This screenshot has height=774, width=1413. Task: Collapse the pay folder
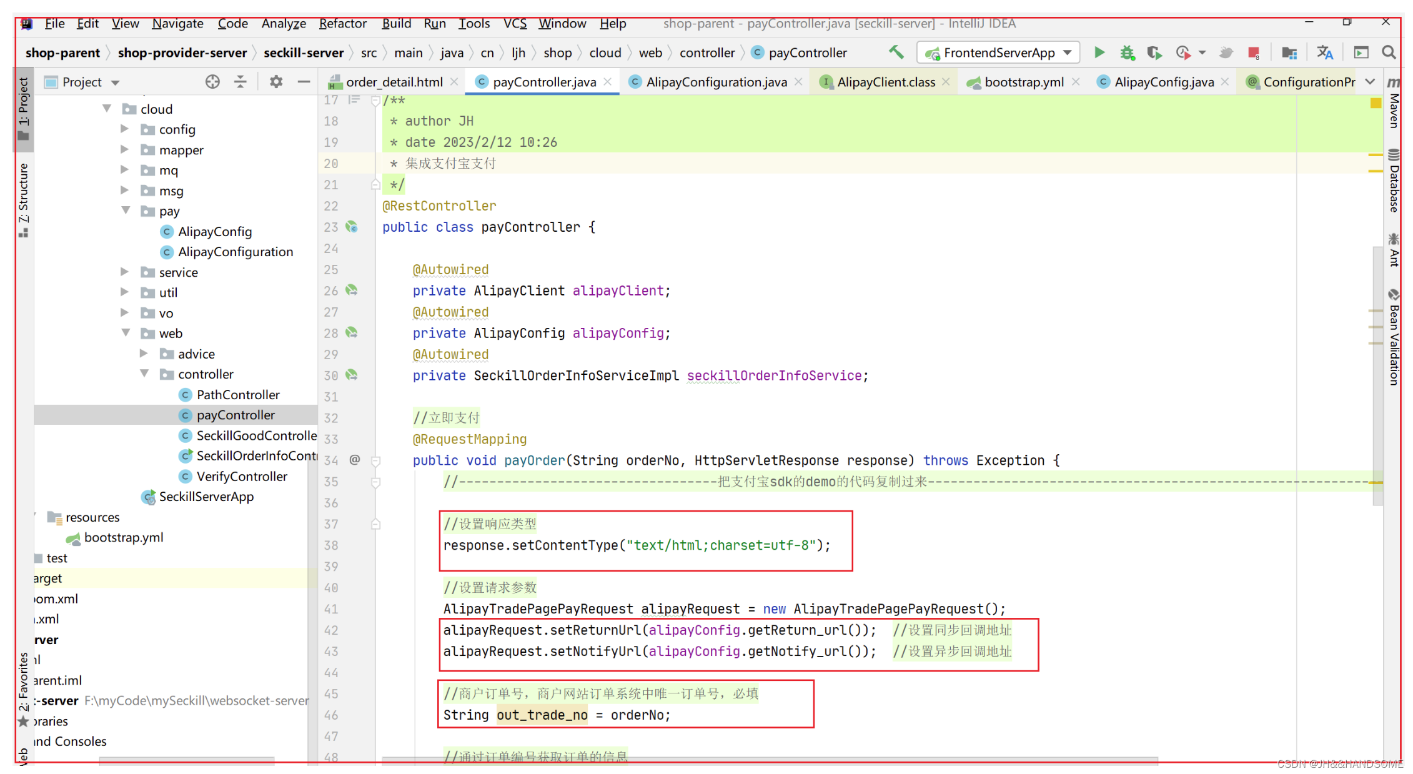[126, 211]
